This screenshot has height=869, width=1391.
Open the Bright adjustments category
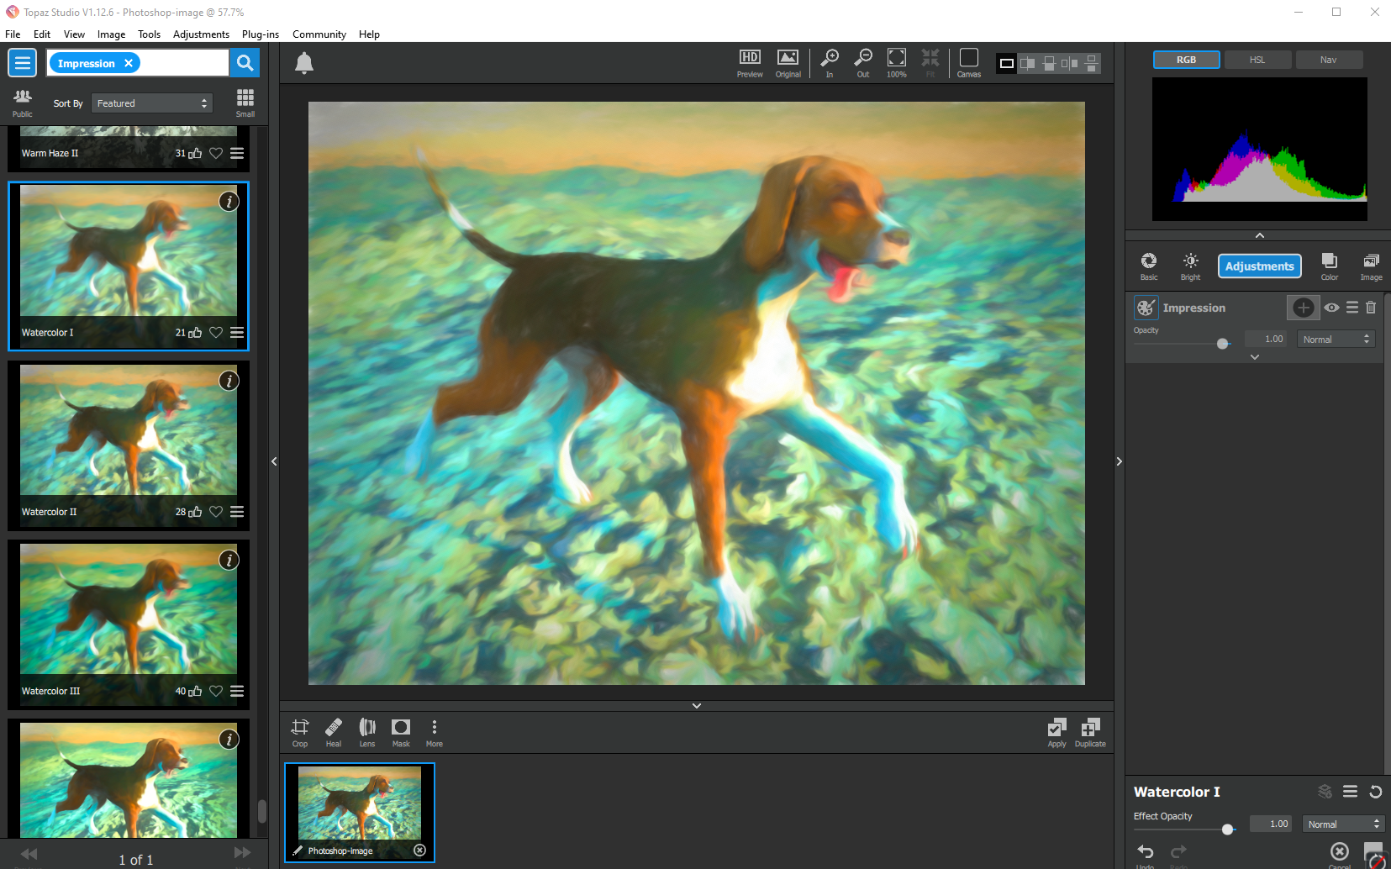[x=1191, y=266]
